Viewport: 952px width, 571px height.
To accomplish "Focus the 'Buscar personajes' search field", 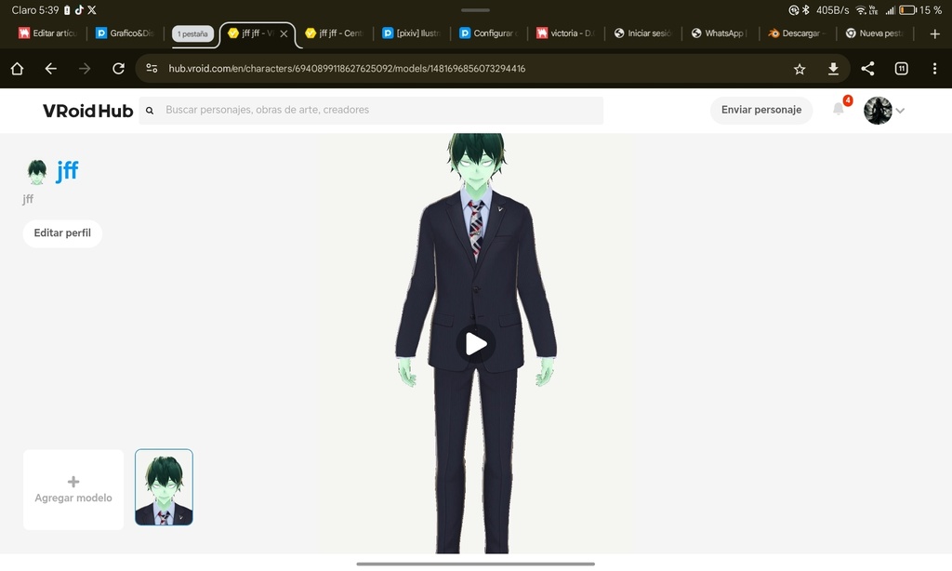I will point(371,111).
